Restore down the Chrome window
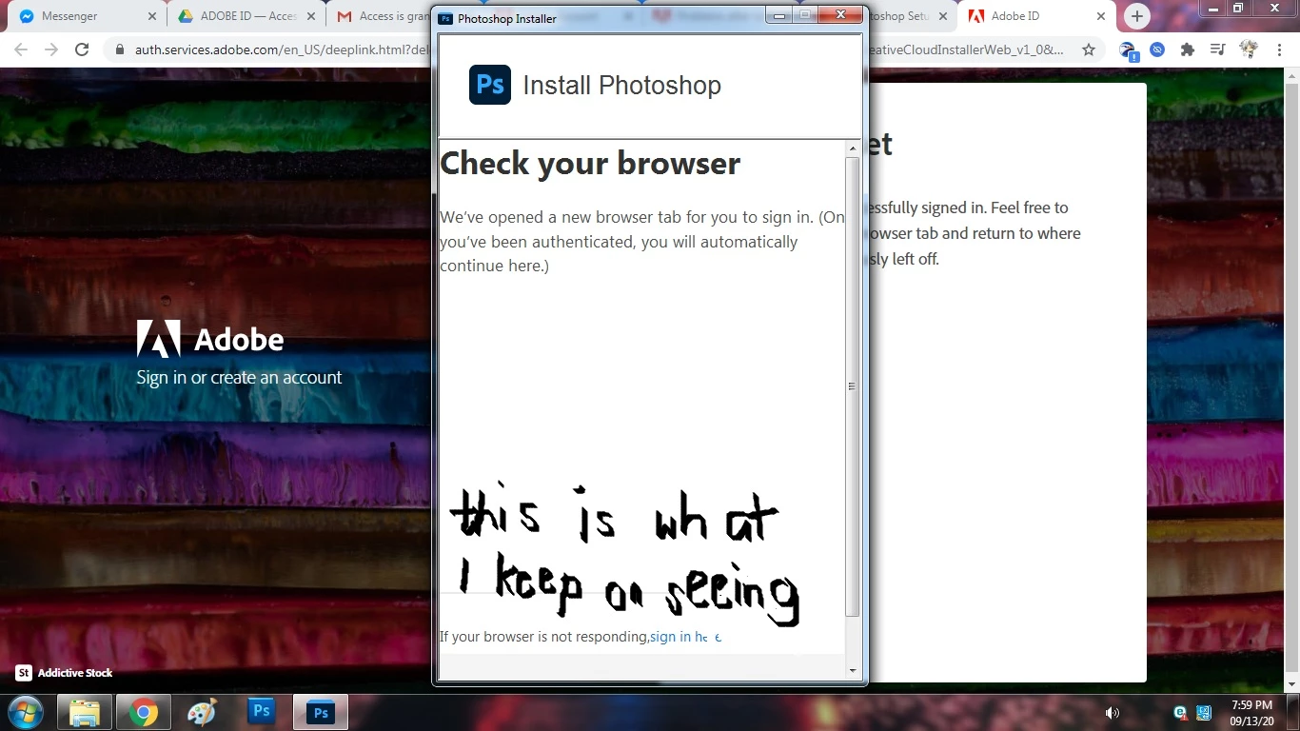 [1237, 9]
